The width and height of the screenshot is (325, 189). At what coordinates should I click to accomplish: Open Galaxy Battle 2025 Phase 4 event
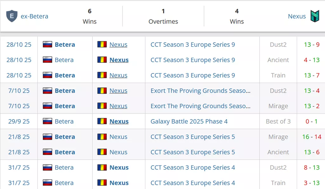(x=189, y=121)
